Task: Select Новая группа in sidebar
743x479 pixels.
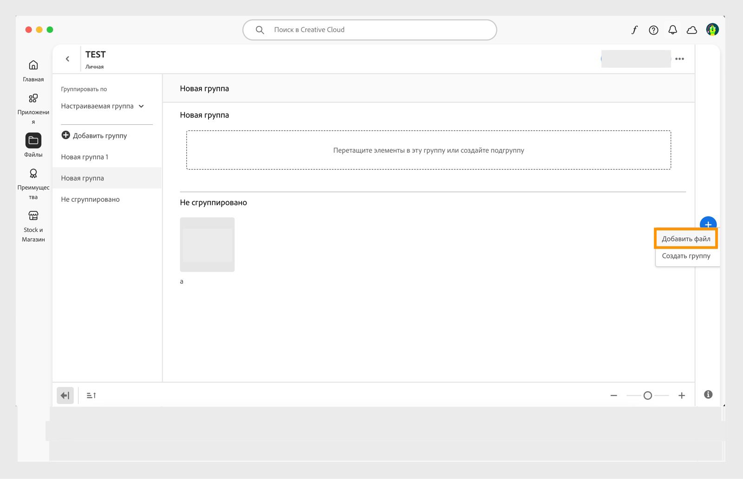Action: [107, 178]
